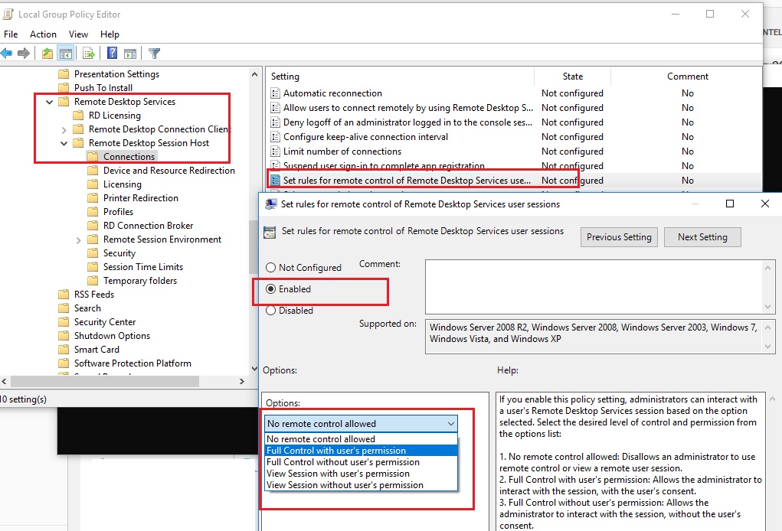The width and height of the screenshot is (782, 531).
Task: Select the Enabled radio button
Action: [x=271, y=289]
